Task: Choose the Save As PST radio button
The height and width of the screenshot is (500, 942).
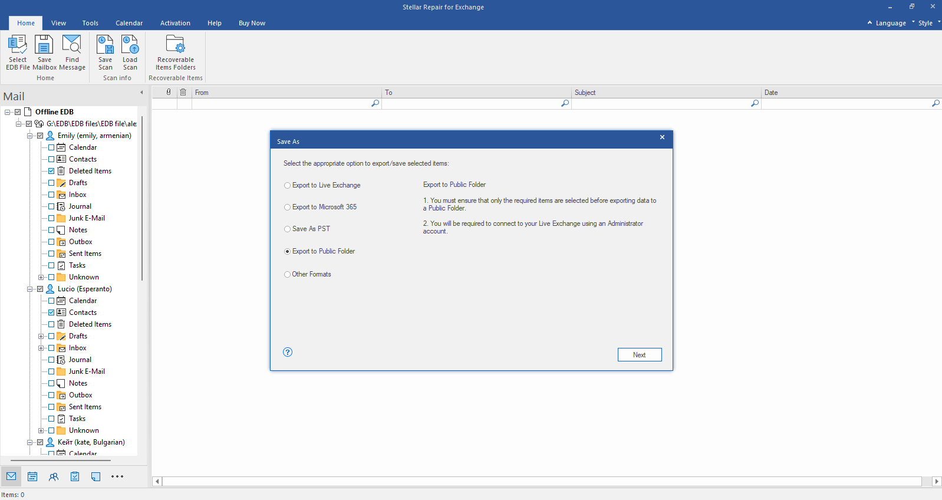Action: pyautogui.click(x=287, y=229)
